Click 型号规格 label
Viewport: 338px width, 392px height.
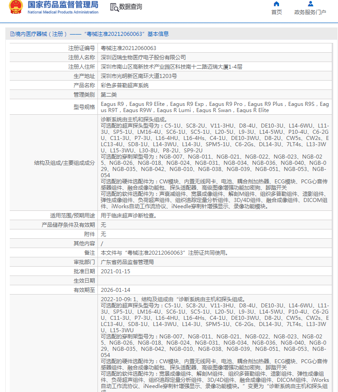(x=84, y=107)
